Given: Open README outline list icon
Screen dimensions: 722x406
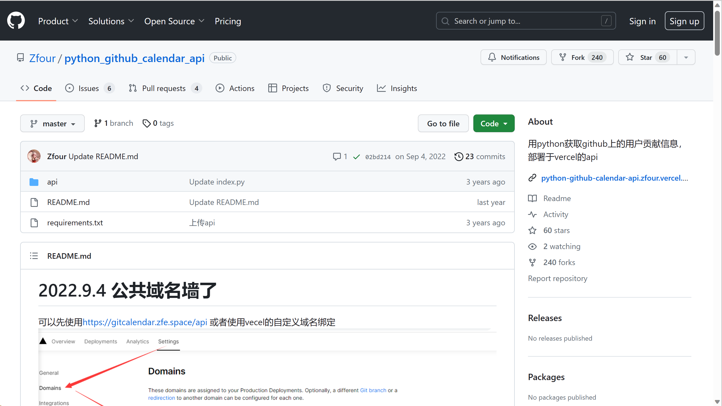Looking at the screenshot, I should pyautogui.click(x=34, y=256).
